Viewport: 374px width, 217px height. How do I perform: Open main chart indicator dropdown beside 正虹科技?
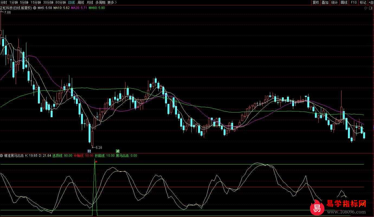[x=35, y=8]
